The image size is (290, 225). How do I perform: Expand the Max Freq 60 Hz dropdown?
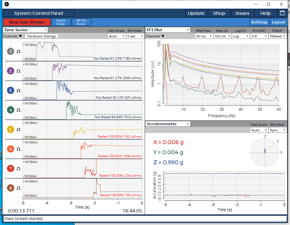coord(204,36)
